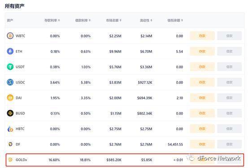Click the 3.64% USDC deposit rate
248x168 pixels.
click(x=55, y=82)
